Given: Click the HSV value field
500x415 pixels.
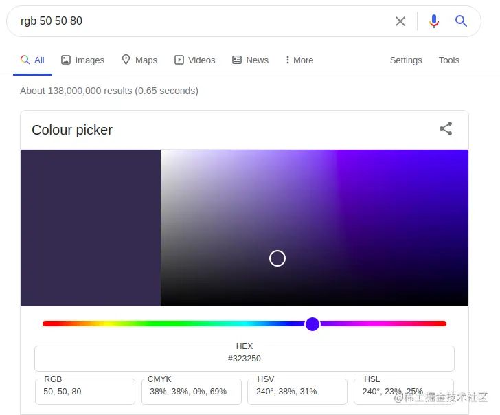Looking at the screenshot, I should pos(297,392).
